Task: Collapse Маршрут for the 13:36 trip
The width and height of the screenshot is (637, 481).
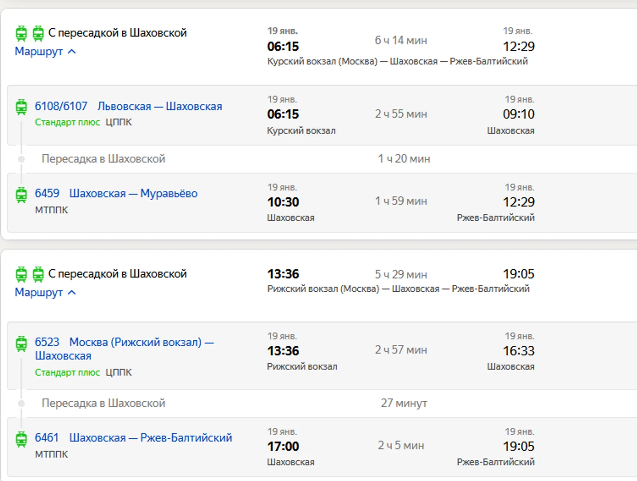Action: pyautogui.click(x=45, y=293)
